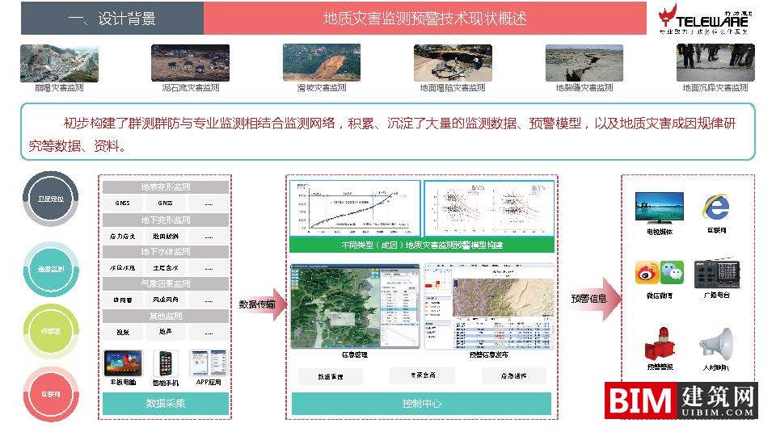Open the 滑坡灾害监测 landslide photo
The width and height of the screenshot is (776, 436).
[321, 62]
